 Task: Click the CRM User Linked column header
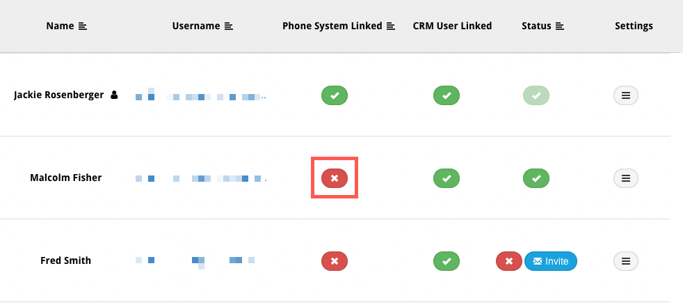452,26
